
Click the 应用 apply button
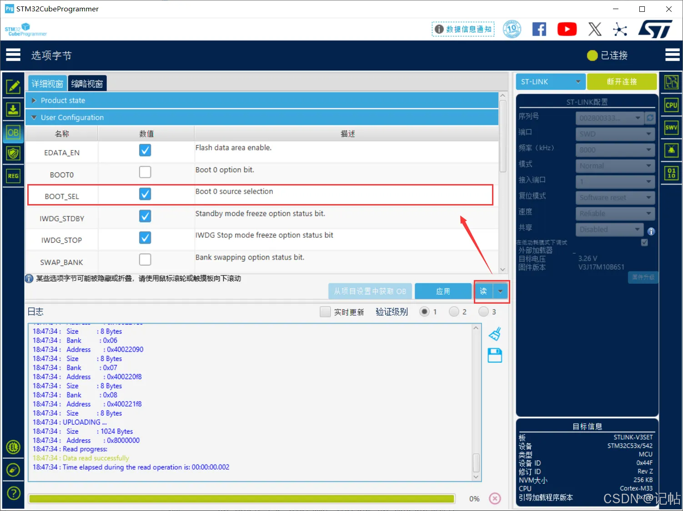coord(443,291)
